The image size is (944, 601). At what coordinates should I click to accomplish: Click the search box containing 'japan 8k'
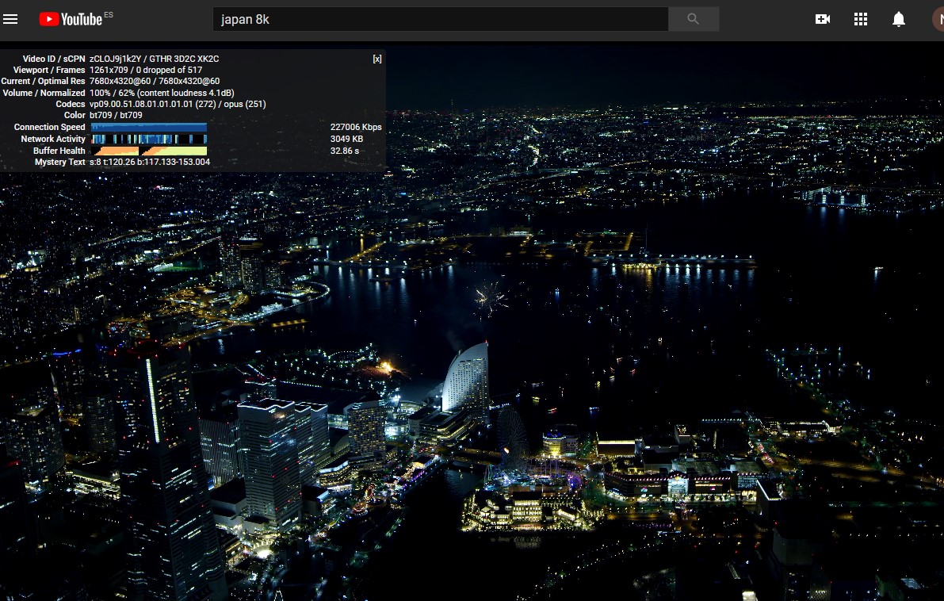click(x=440, y=19)
